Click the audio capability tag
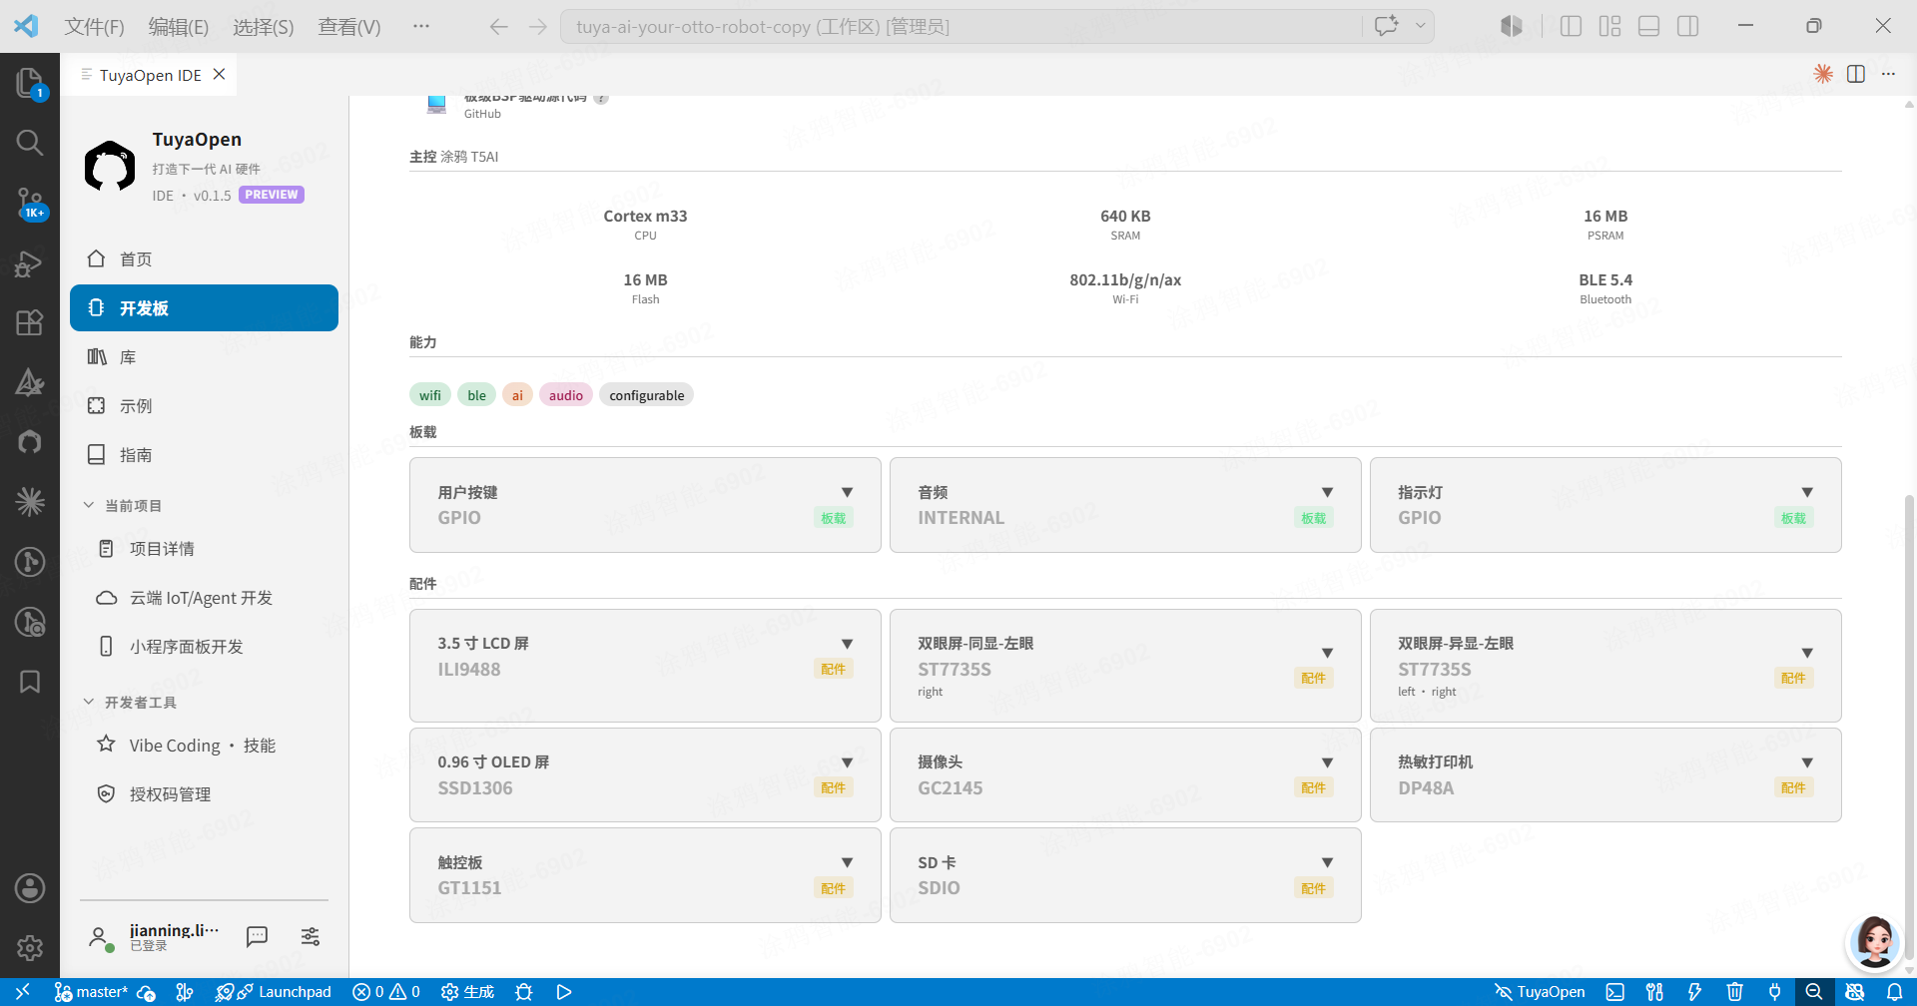The width and height of the screenshot is (1917, 1006). click(x=566, y=395)
